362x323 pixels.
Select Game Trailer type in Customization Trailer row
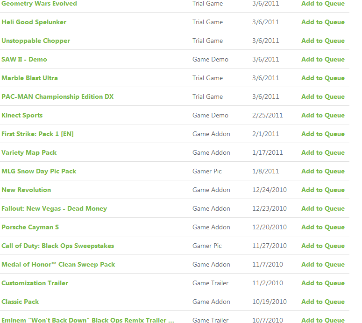210,283
